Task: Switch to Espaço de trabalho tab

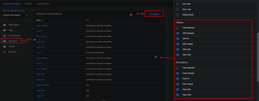Action: [12, 4]
